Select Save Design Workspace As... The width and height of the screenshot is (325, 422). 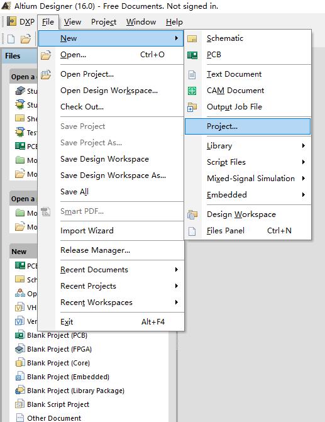point(111,175)
